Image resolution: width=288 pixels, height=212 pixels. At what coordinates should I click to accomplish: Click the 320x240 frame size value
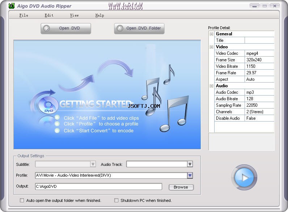259,60
